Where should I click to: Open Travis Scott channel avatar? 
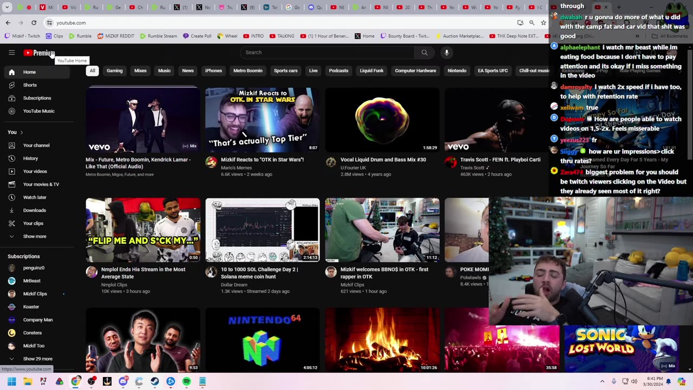[x=450, y=162]
